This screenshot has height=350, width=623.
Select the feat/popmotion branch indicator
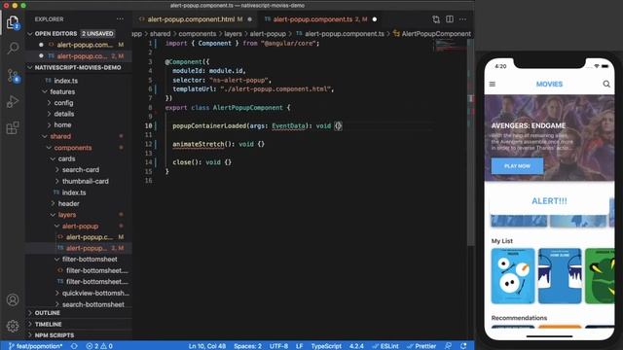point(36,346)
